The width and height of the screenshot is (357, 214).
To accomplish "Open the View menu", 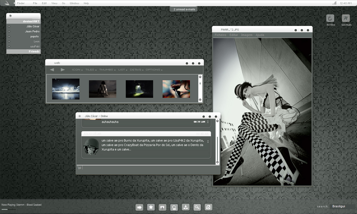I will click(x=54, y=3).
